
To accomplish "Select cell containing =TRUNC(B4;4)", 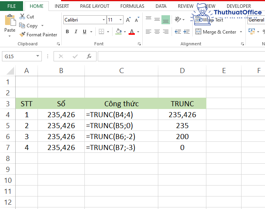I will 121,114.
